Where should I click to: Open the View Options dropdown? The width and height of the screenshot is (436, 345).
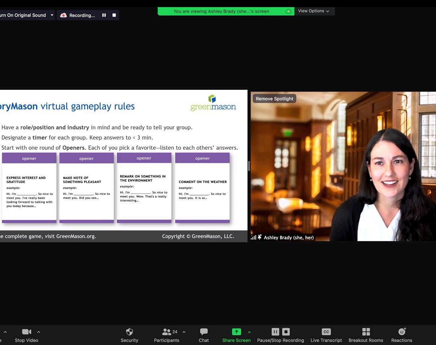[314, 11]
